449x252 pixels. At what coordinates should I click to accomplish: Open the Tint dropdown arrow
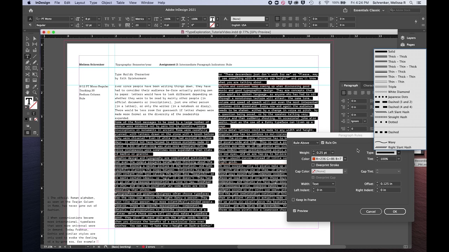(398, 159)
